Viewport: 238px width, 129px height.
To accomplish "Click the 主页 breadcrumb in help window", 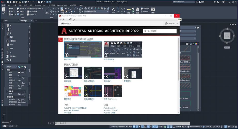I will (70, 19).
